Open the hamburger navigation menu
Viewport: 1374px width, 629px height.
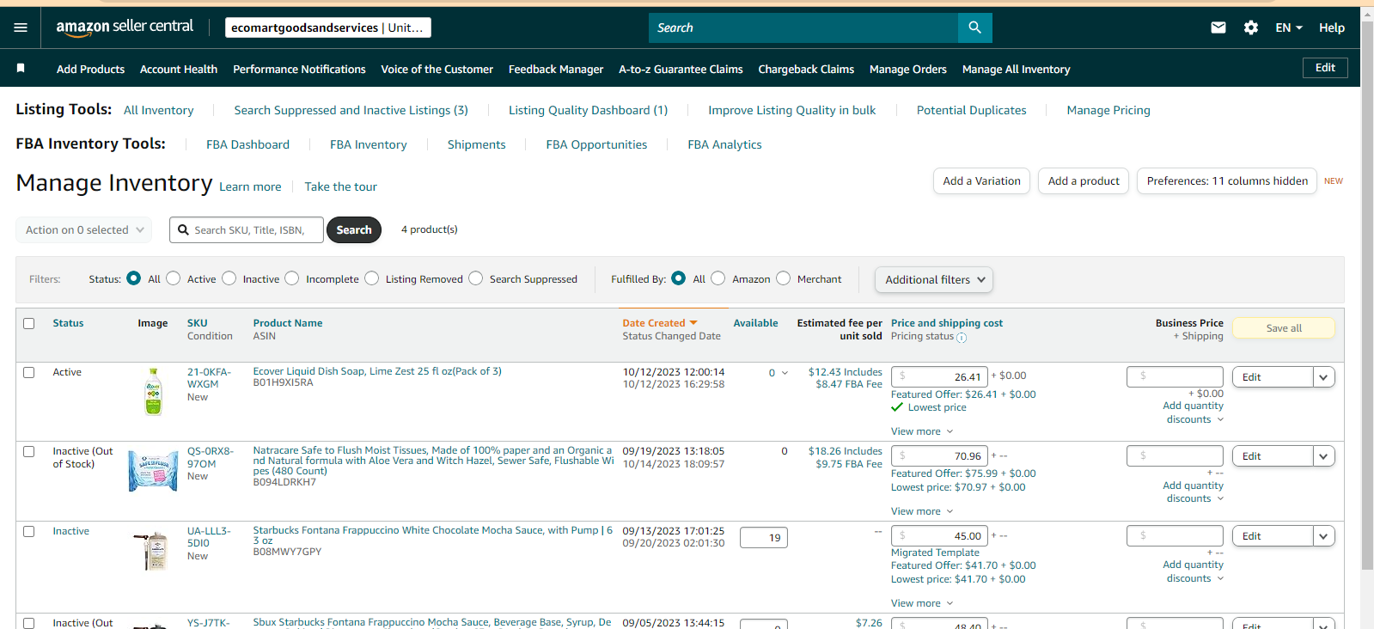(x=21, y=27)
